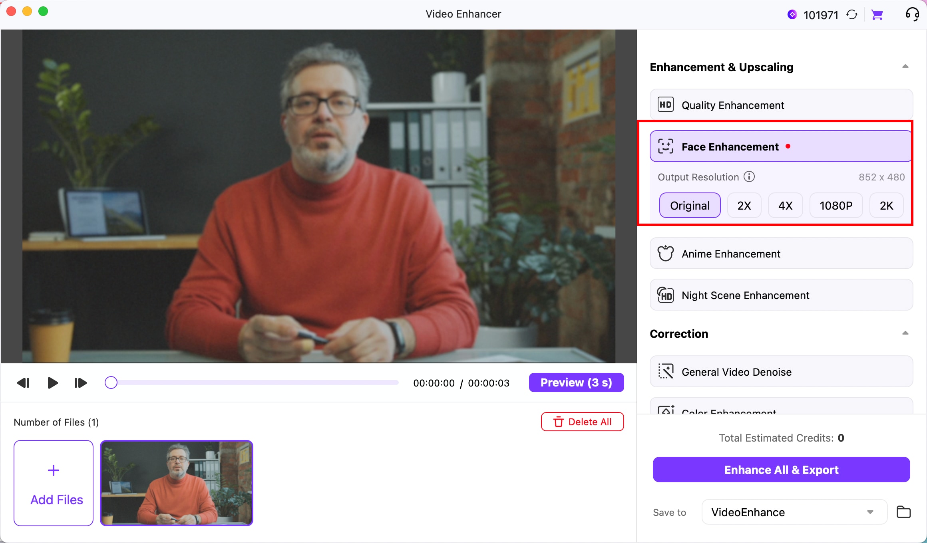Screen dimensions: 927x543
Task: Click the plus icon to add files
Action: tap(54, 470)
